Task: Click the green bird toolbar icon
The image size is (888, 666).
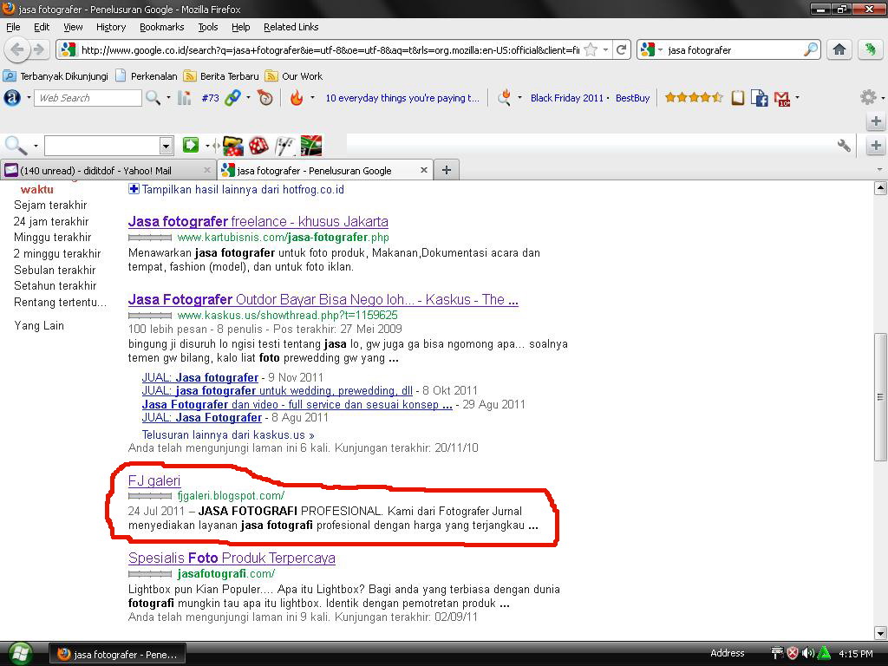Action: click(x=870, y=49)
